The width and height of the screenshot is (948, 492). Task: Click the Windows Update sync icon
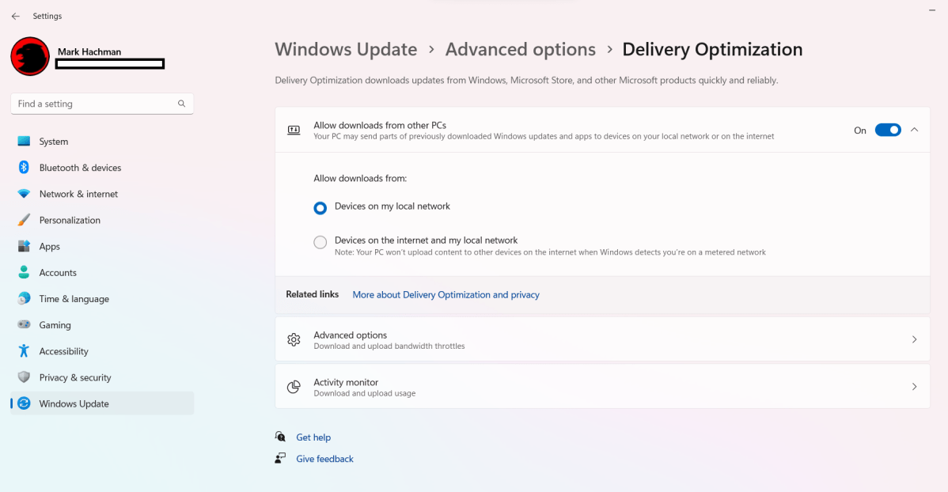click(24, 403)
